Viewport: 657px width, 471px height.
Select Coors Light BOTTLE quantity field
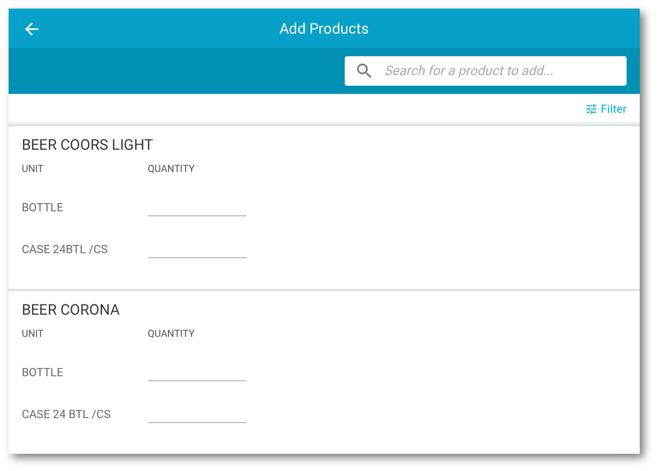(197, 208)
